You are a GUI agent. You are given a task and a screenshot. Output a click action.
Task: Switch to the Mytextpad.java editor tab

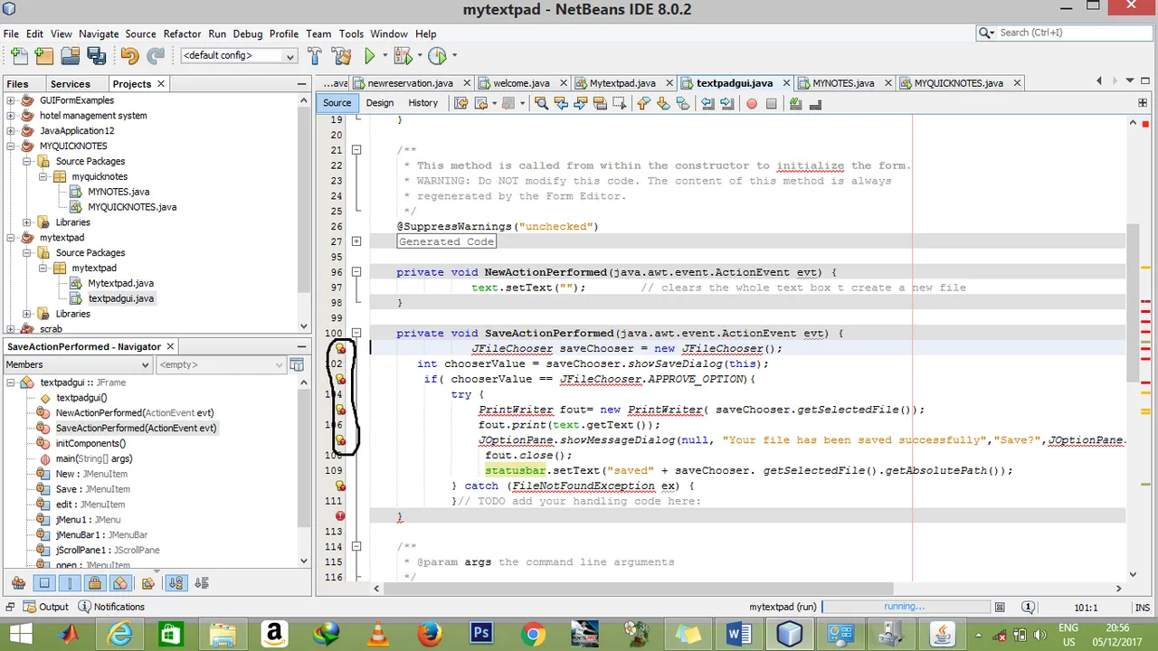click(622, 83)
